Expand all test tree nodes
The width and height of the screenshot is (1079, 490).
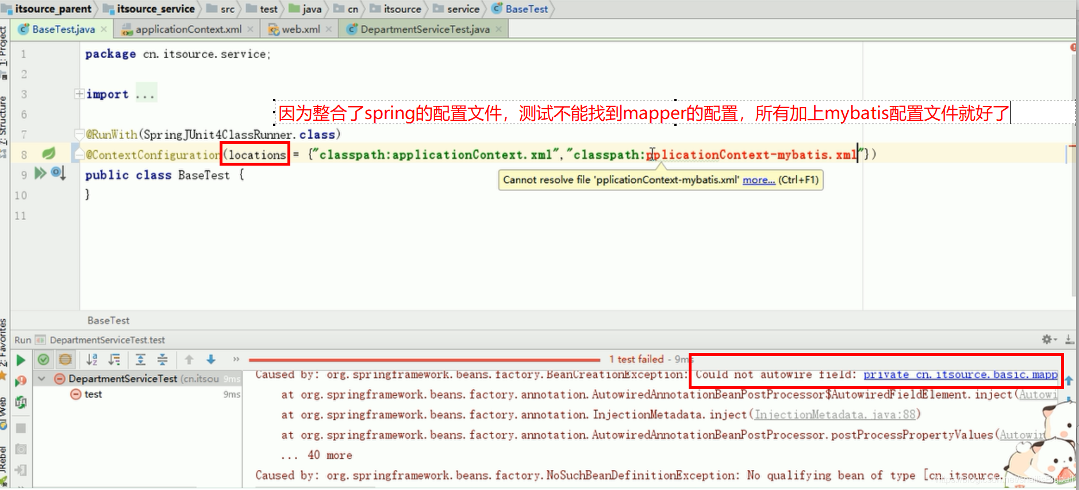point(140,360)
